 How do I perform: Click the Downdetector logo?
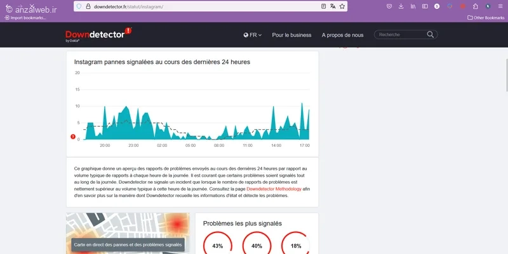(x=98, y=35)
